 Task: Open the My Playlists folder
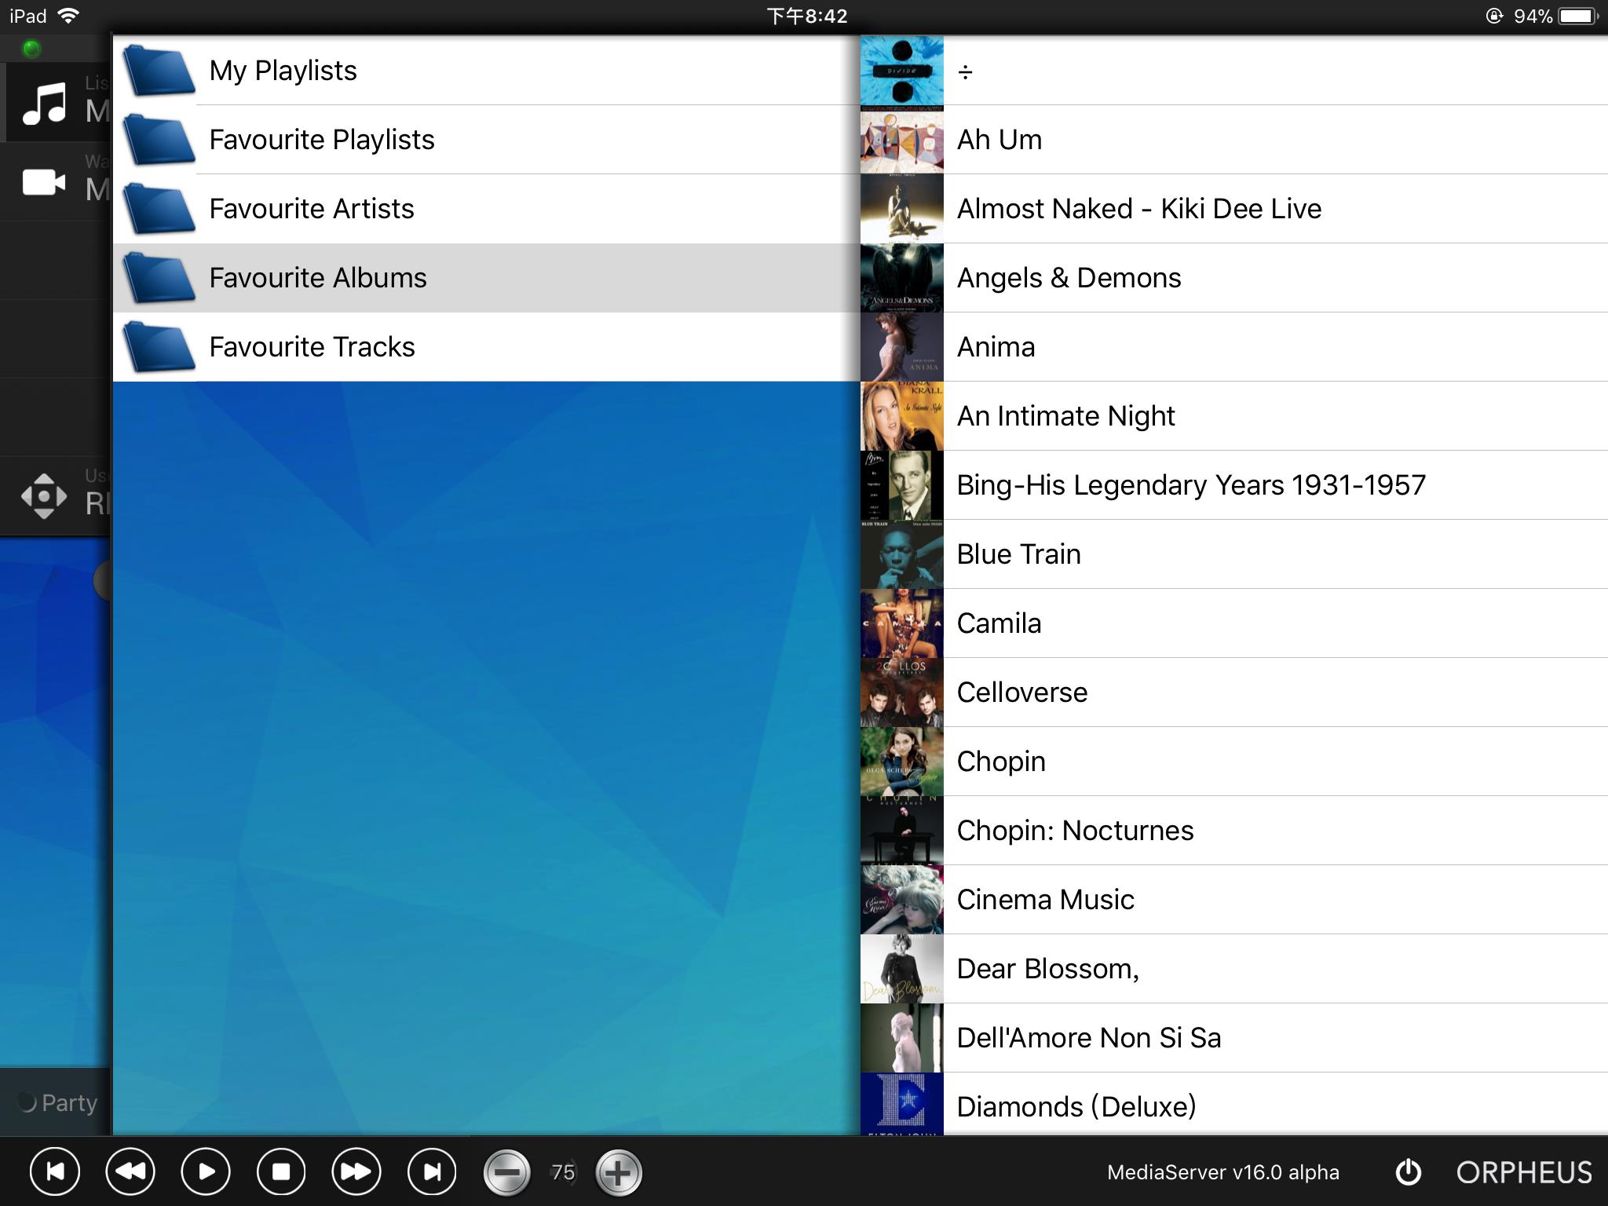(x=487, y=71)
